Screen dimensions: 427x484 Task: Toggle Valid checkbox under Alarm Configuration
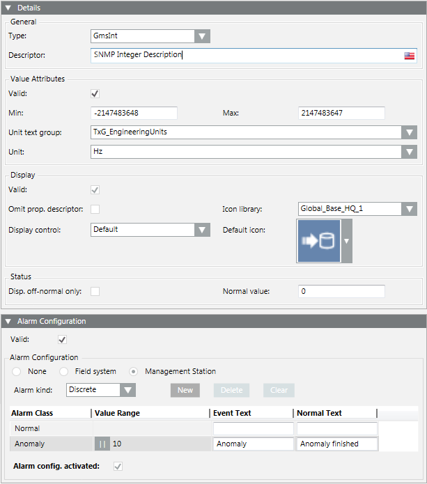(62, 340)
